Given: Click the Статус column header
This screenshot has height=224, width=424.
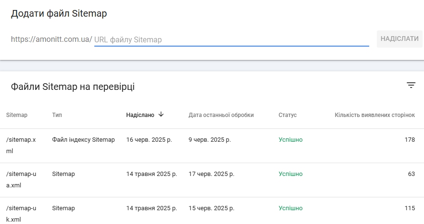Looking at the screenshot, I should point(287,115).
